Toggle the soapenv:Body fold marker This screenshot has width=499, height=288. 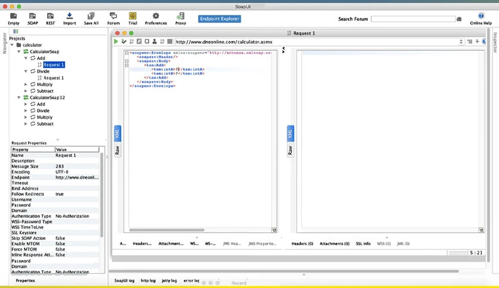pos(127,61)
